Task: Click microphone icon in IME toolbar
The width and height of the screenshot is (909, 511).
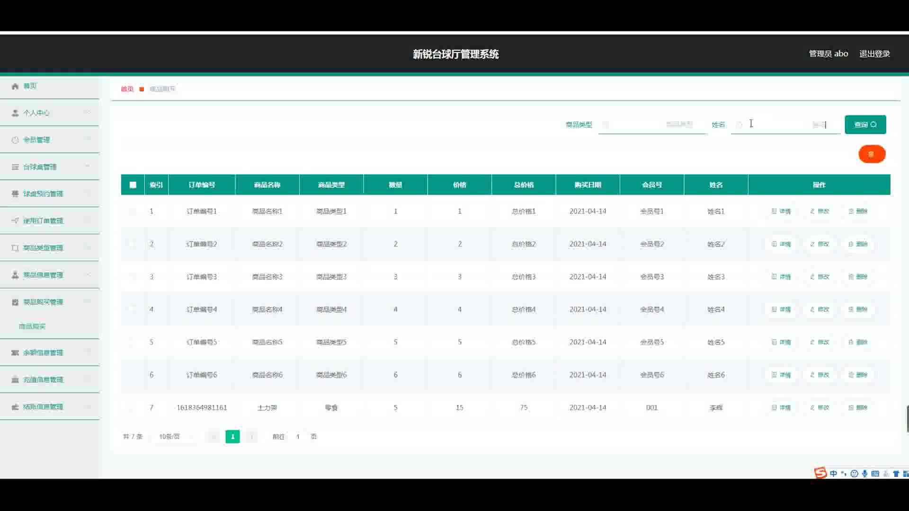Action: [x=864, y=474]
